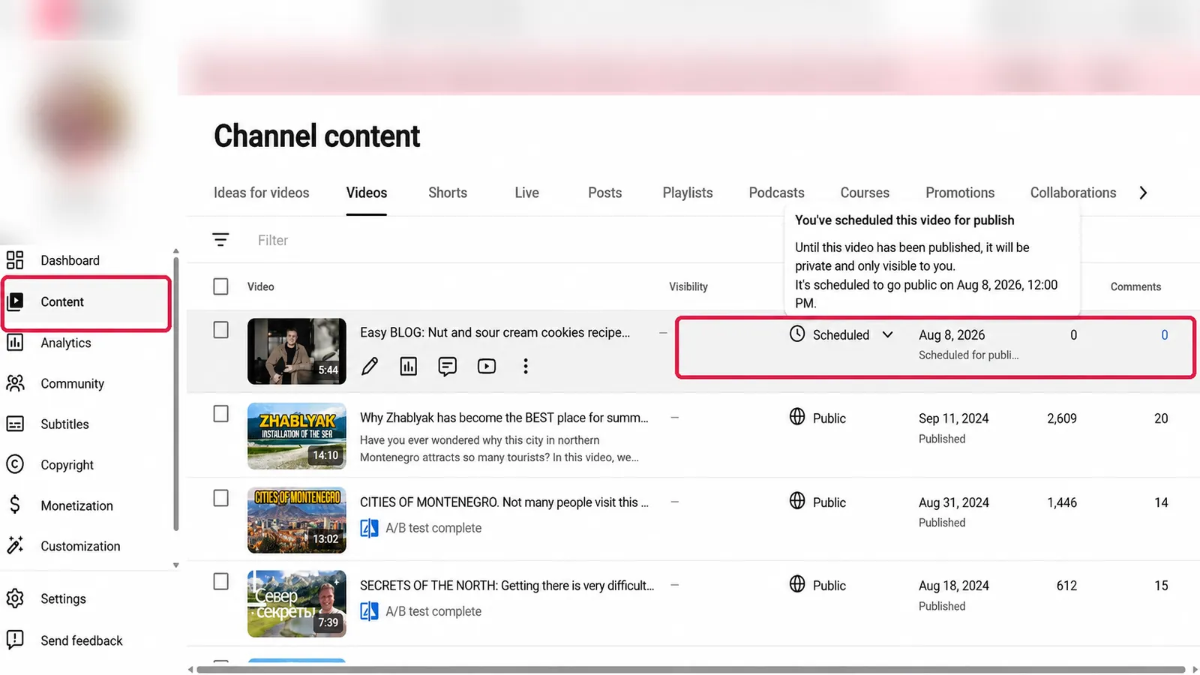Open the Copyright sidebar icon
Viewport: 1200px width, 675px height.
tap(15, 464)
